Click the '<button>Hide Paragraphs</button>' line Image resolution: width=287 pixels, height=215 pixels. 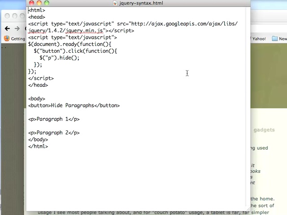point(74,106)
